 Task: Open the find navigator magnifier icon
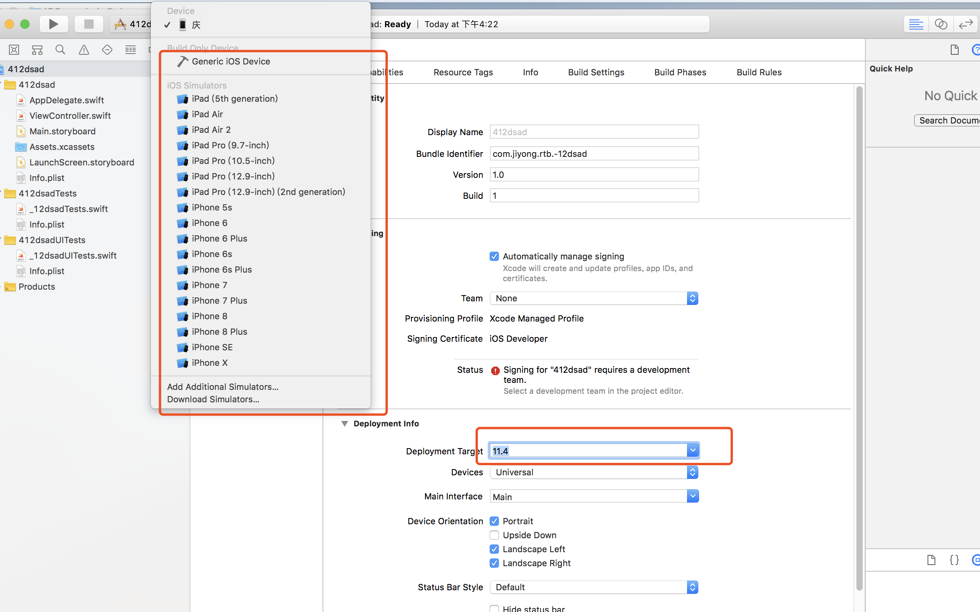[60, 50]
